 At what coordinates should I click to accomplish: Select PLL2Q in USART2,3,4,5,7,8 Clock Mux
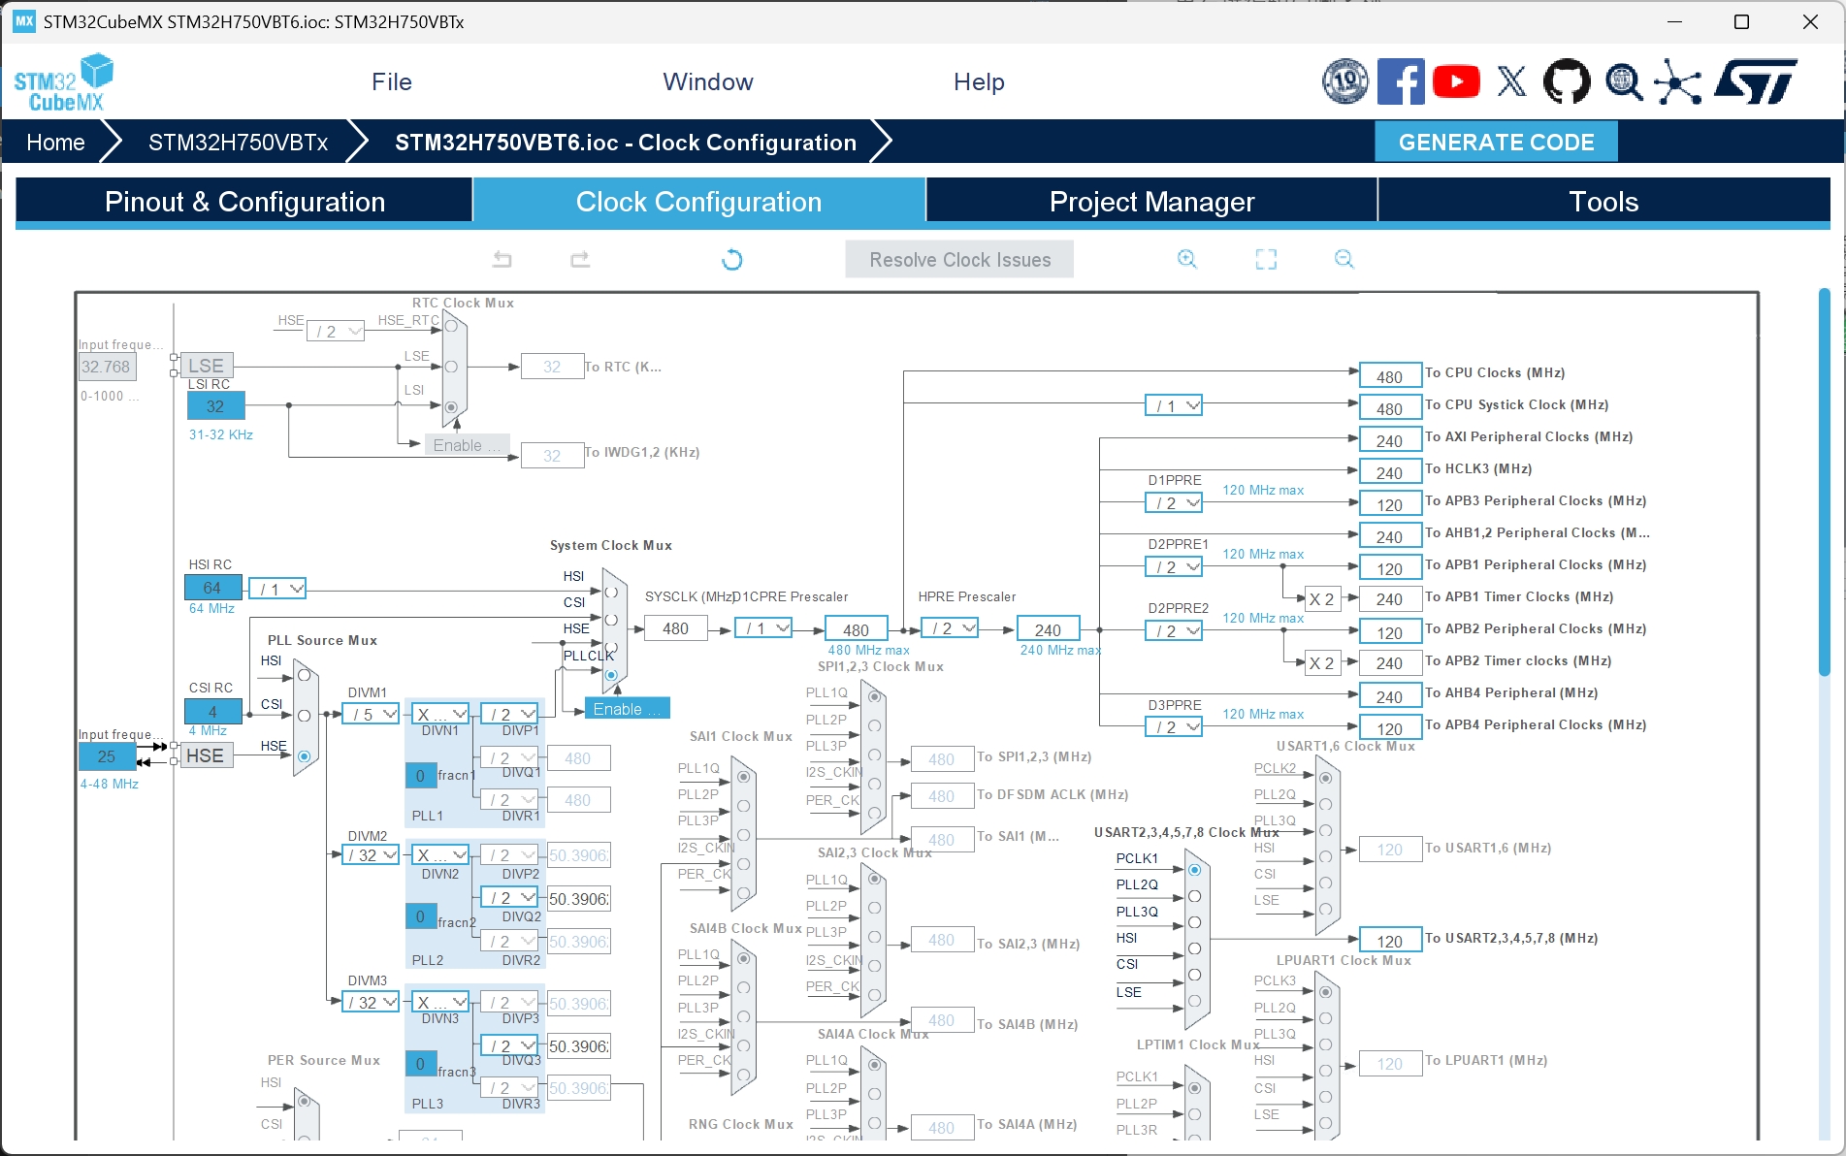pyautogui.click(x=1195, y=896)
